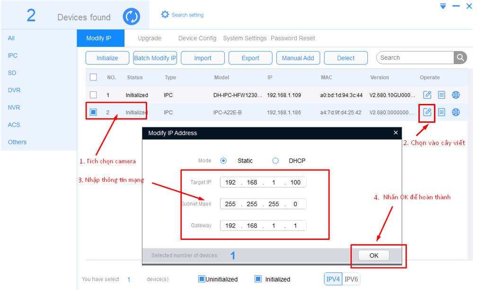Tick the checkbox for device number 1
478x290 pixels.
pyautogui.click(x=93, y=95)
